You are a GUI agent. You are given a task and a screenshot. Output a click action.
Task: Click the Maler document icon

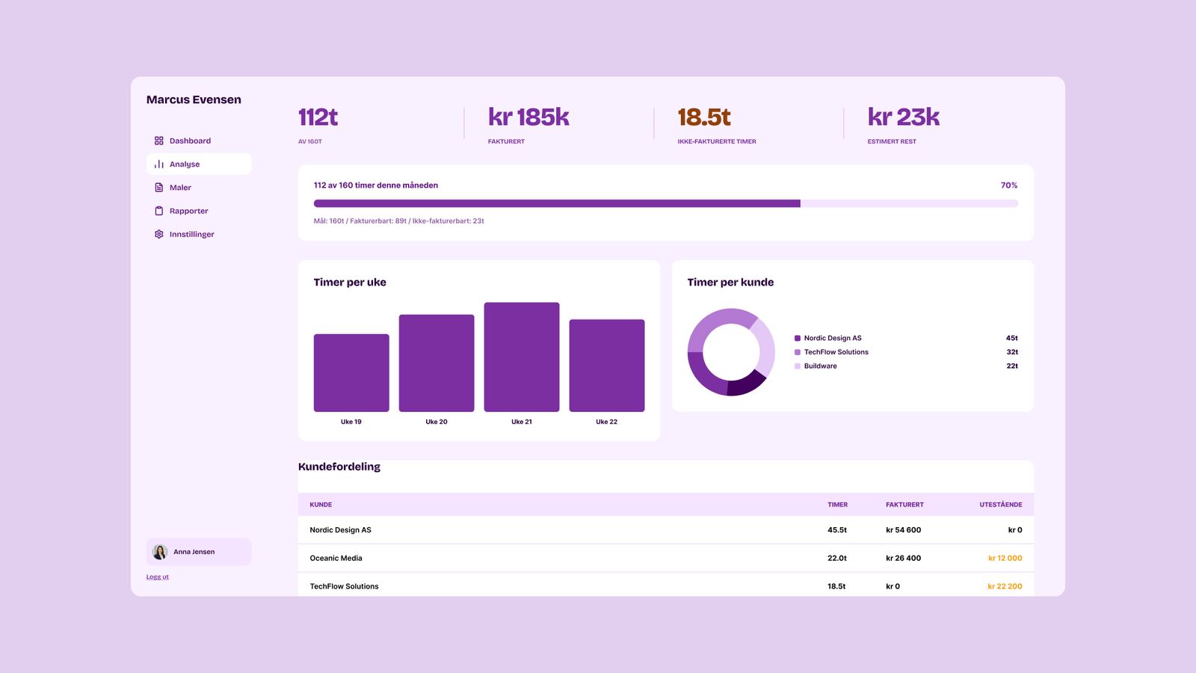point(158,188)
